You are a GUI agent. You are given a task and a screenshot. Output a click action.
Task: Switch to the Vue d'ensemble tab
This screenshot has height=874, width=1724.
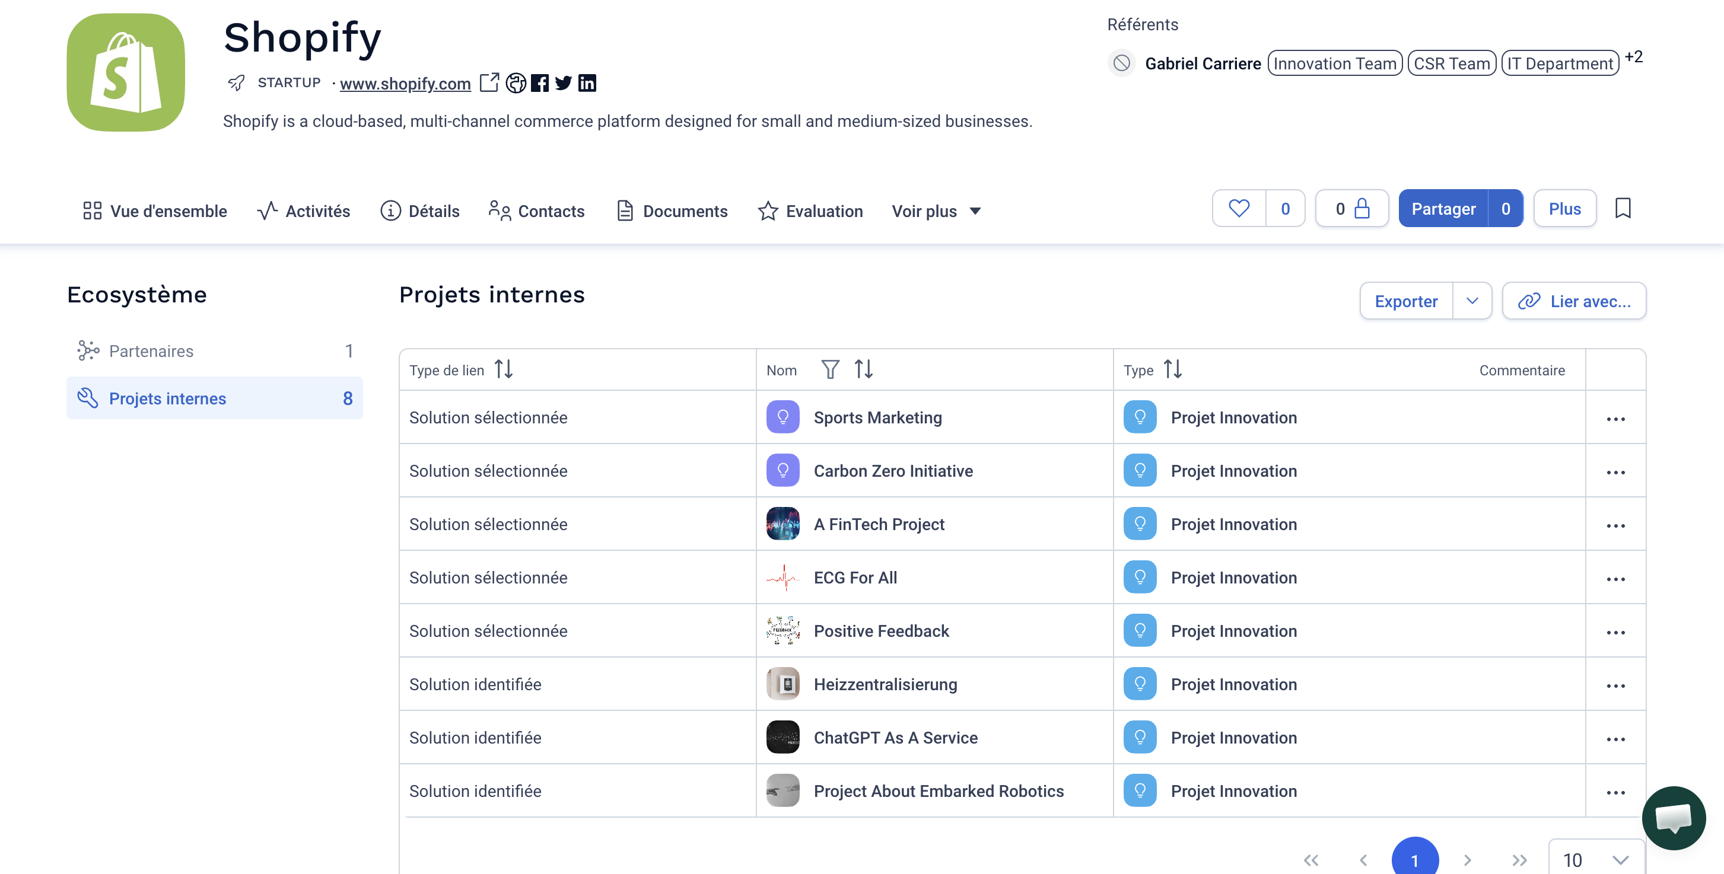pyautogui.click(x=155, y=210)
